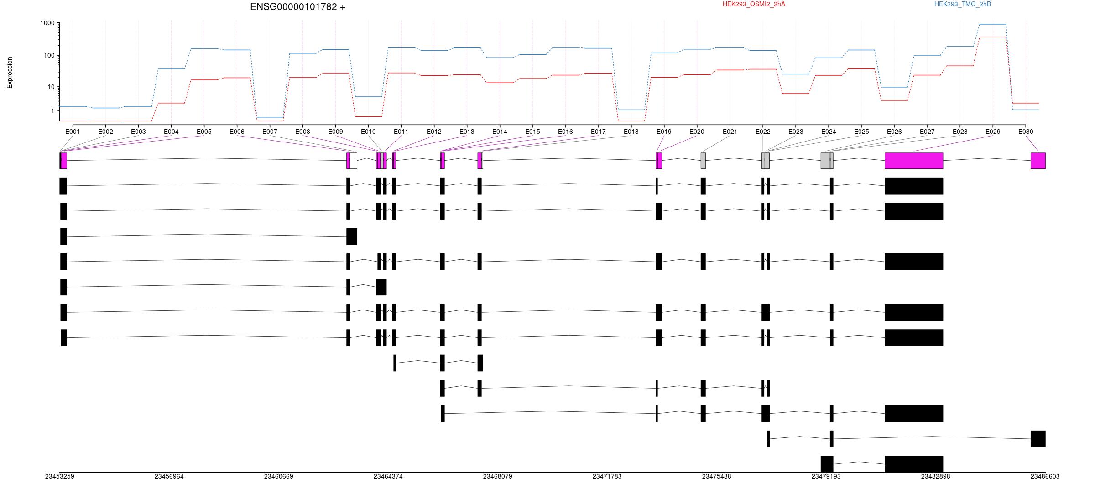The height and width of the screenshot is (484, 1095).
Task: Click the E016 exon label
Action: click(565, 132)
